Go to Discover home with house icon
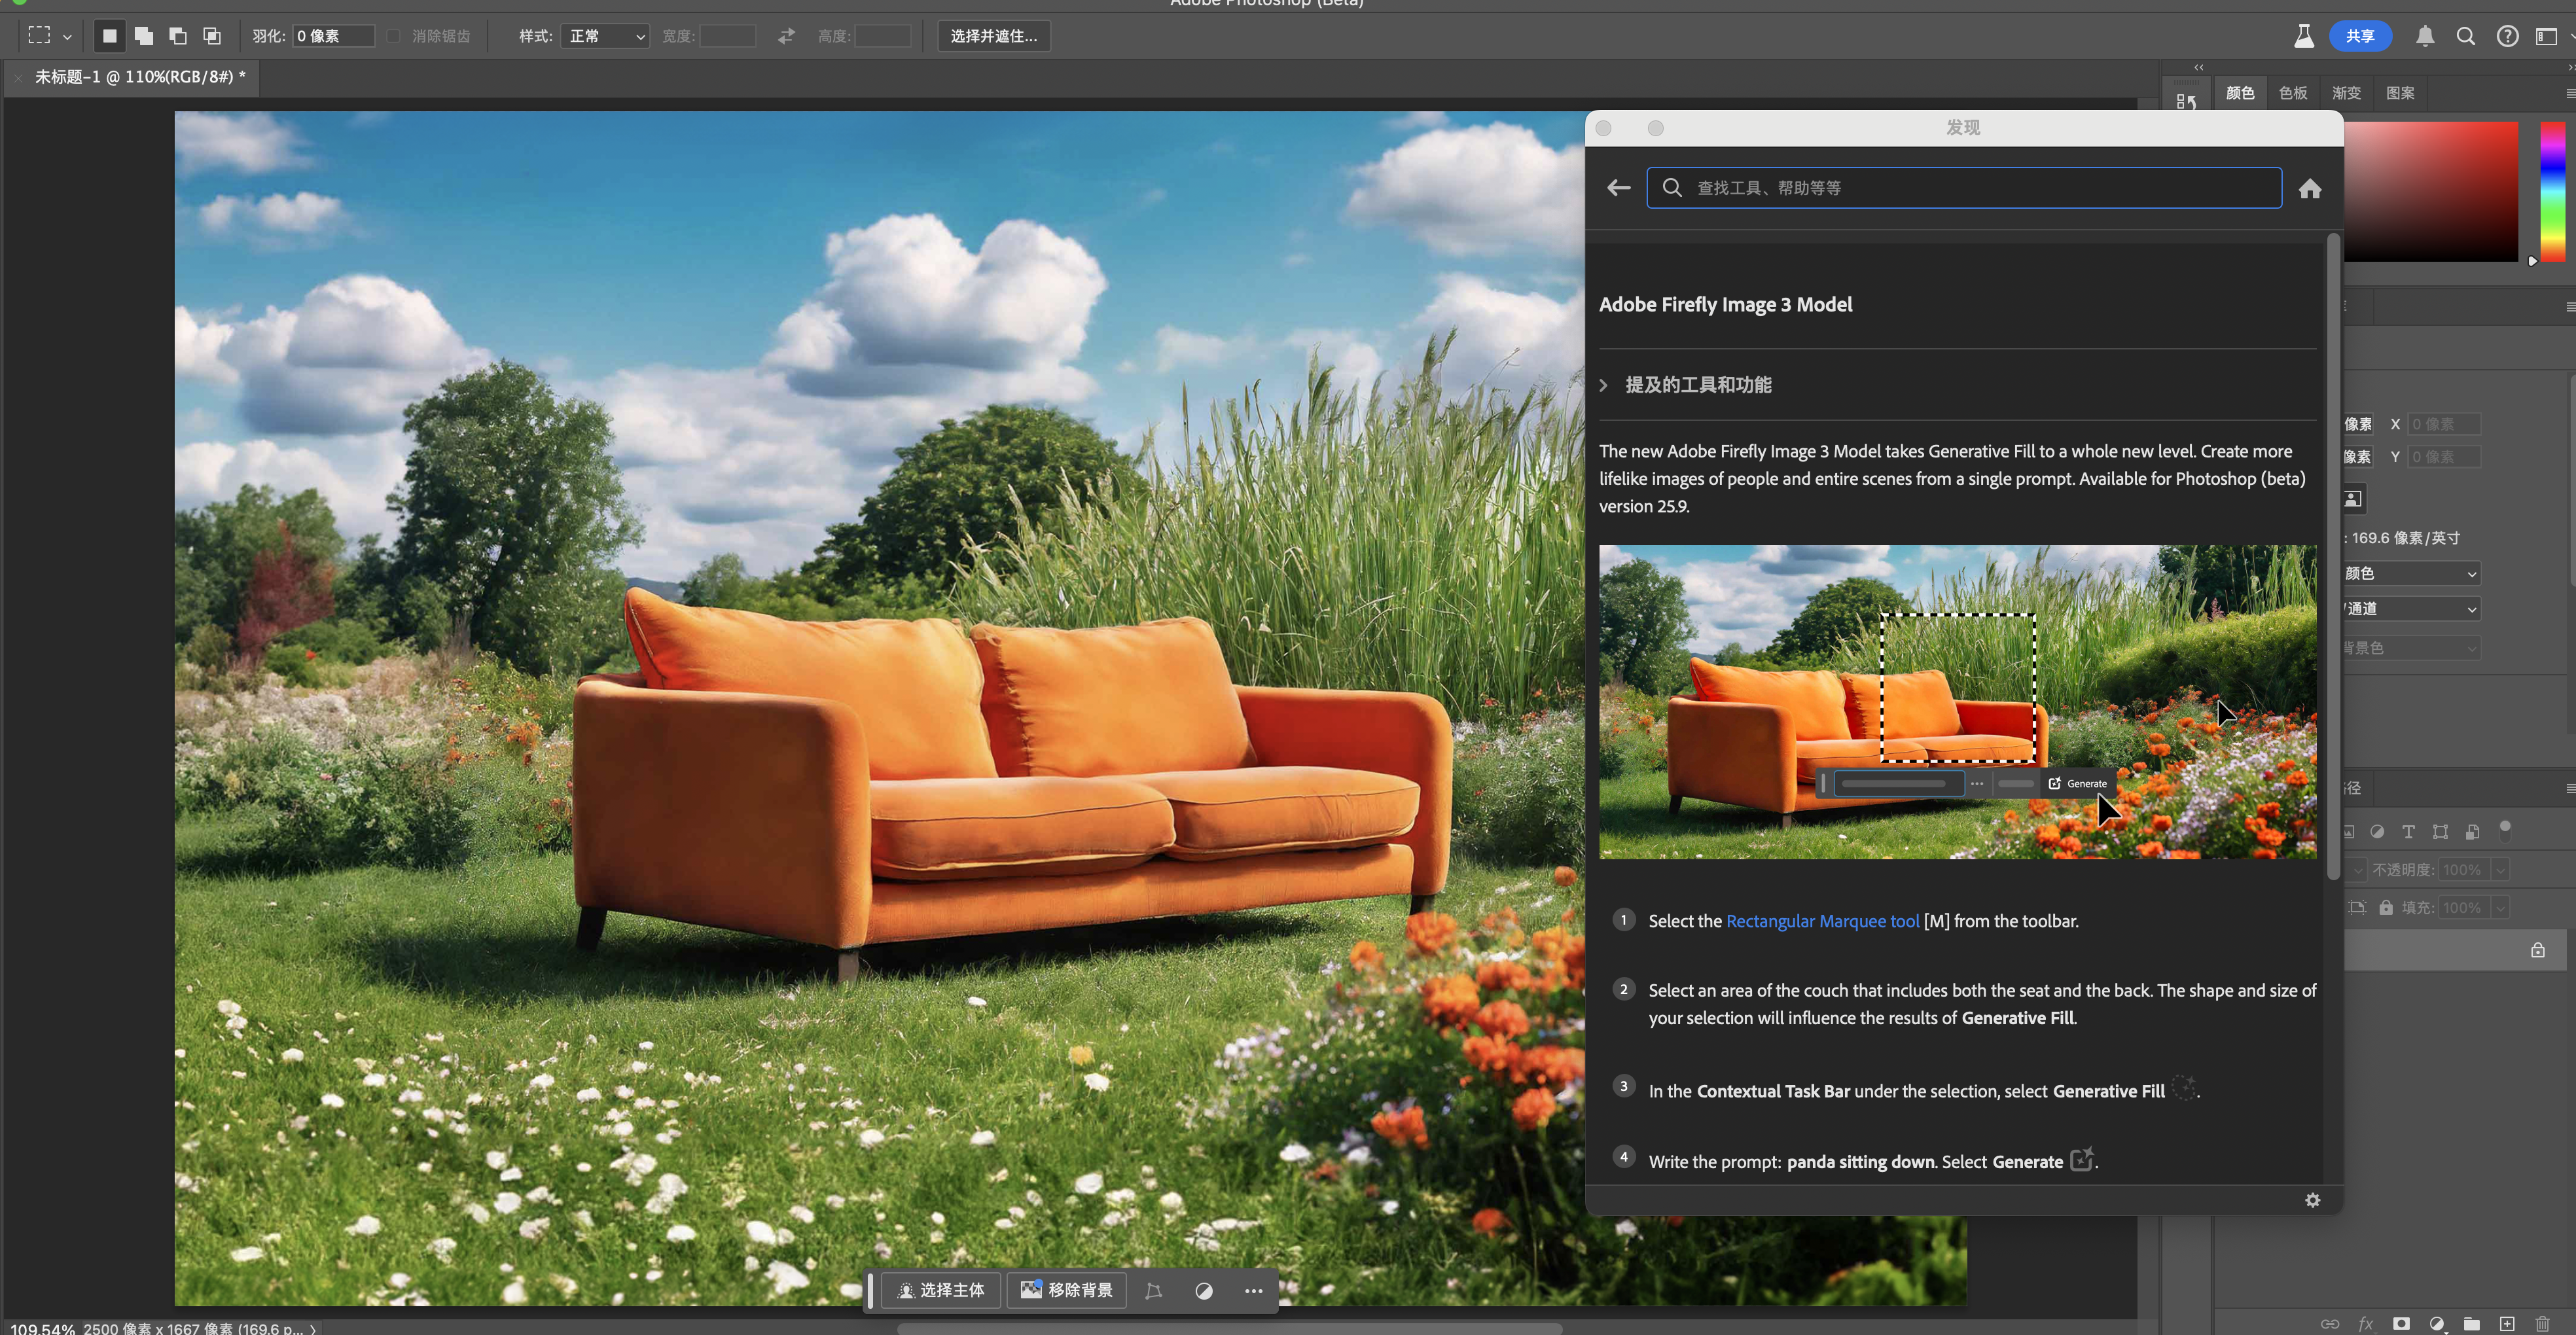Image resolution: width=2576 pixels, height=1335 pixels. [x=2310, y=188]
